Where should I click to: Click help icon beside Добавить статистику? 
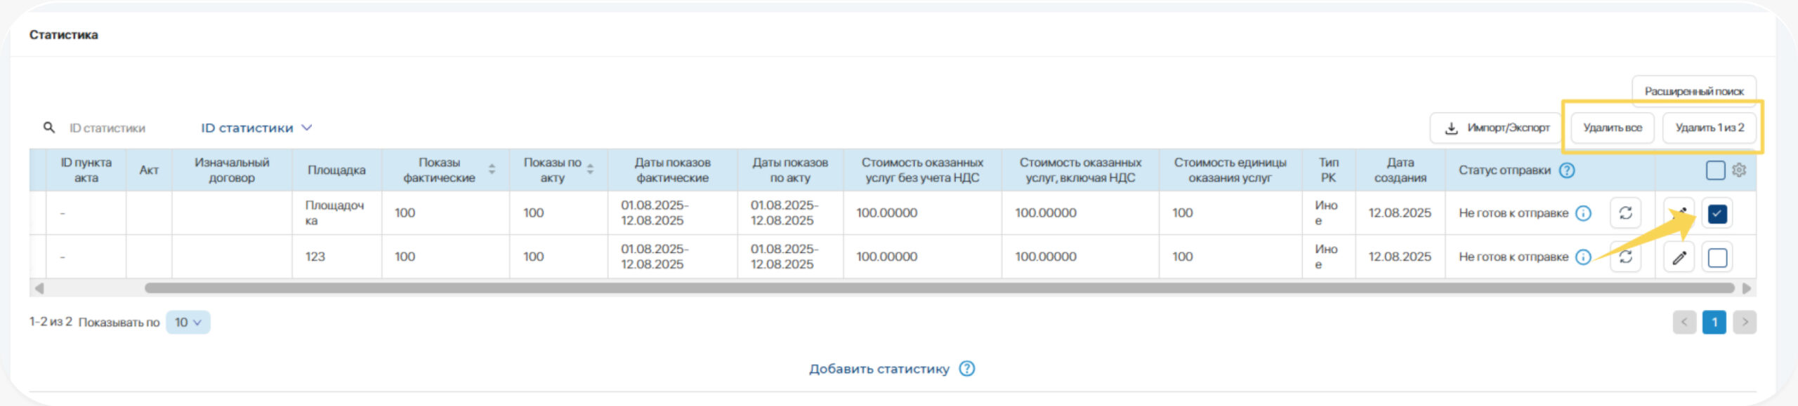click(967, 369)
